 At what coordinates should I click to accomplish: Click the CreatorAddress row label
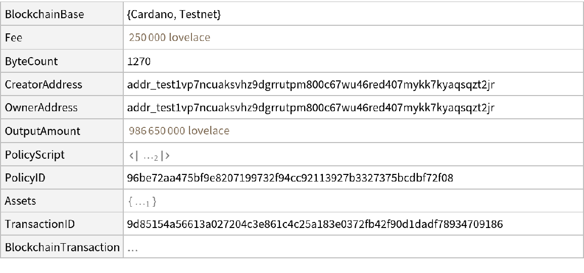click(x=43, y=85)
